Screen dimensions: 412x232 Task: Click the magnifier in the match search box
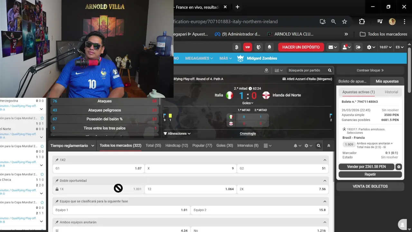[330, 70]
